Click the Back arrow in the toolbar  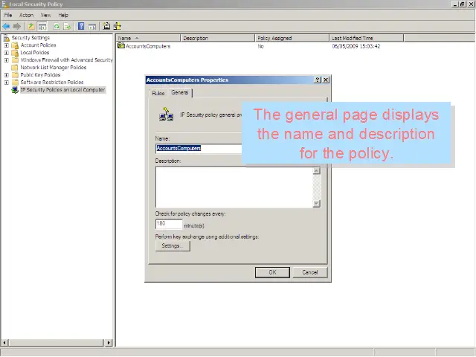coord(6,26)
